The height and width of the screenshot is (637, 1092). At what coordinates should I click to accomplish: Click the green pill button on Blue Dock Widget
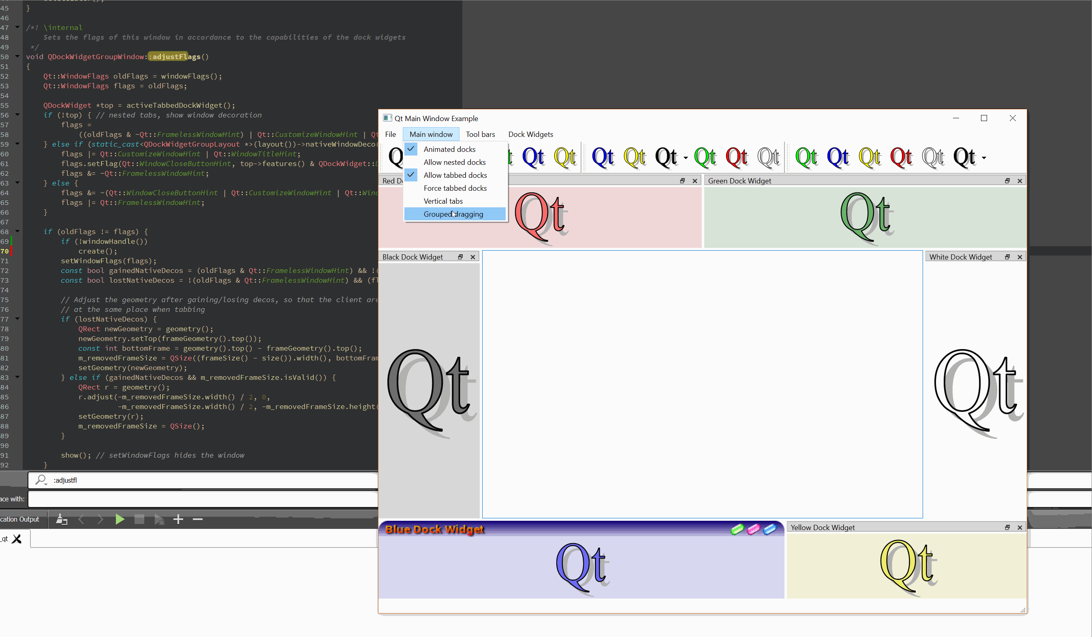737,529
